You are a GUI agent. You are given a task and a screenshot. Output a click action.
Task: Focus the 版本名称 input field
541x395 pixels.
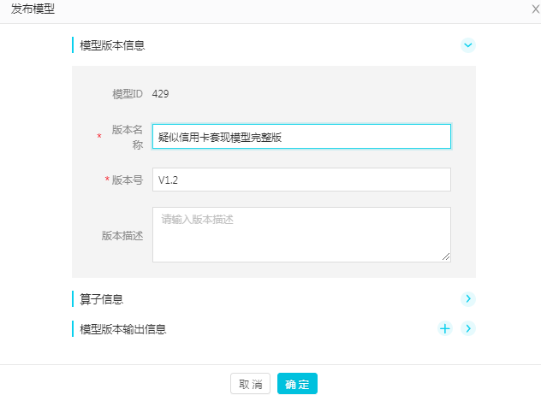click(301, 137)
